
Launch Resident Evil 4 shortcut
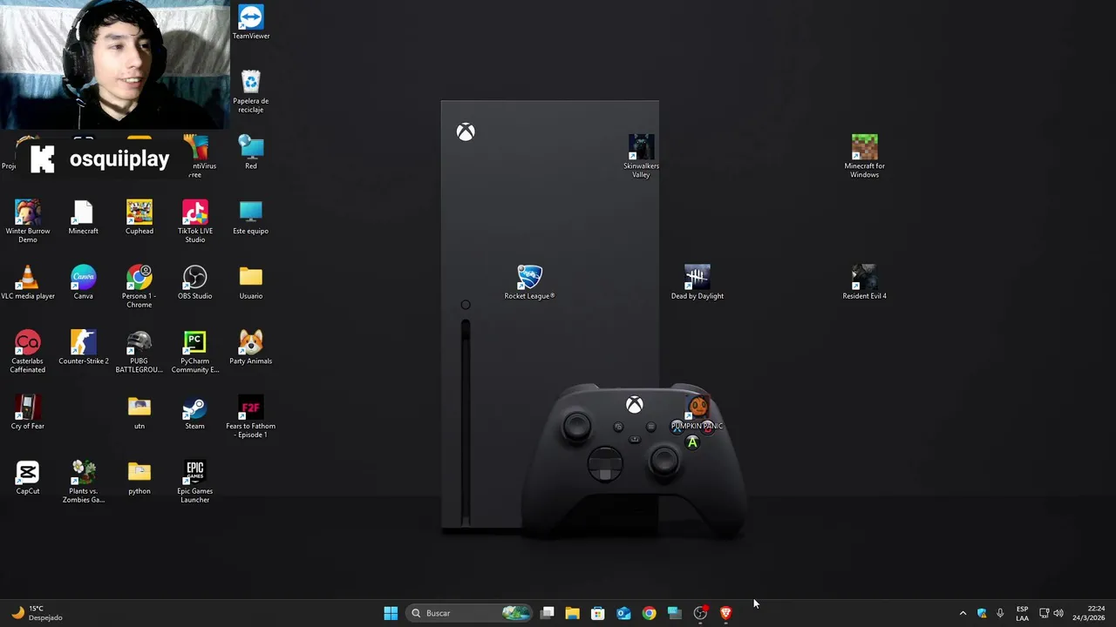tap(864, 282)
